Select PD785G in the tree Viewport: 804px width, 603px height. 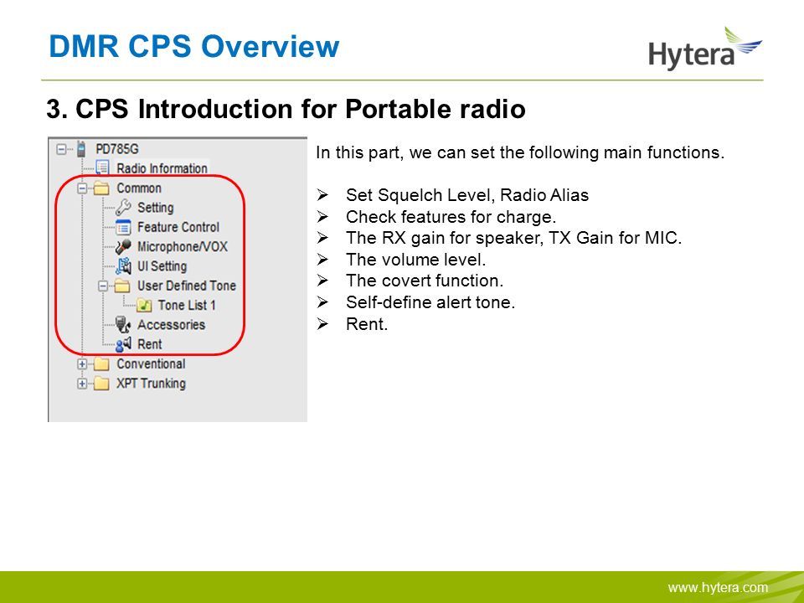click(117, 149)
